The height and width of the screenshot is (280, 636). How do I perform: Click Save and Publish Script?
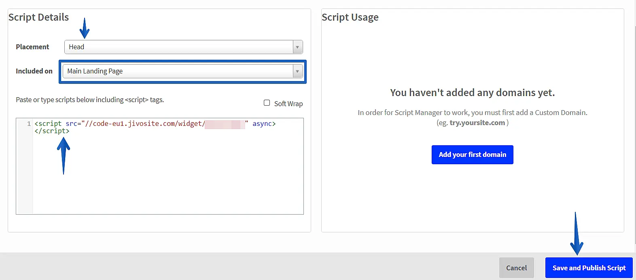[589, 268]
